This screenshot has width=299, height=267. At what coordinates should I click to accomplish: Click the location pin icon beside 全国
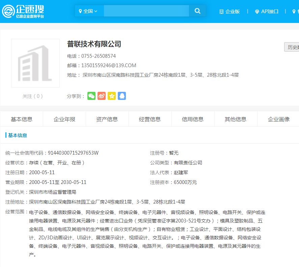click(x=81, y=10)
